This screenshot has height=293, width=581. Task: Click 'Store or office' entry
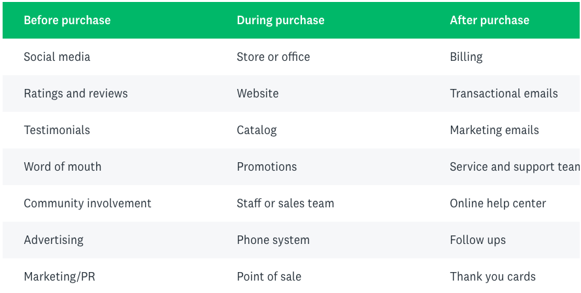point(273,57)
